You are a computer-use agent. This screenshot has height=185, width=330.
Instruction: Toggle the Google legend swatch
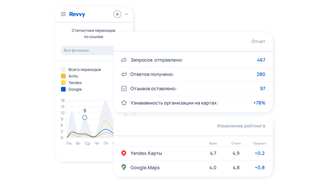click(x=63, y=89)
